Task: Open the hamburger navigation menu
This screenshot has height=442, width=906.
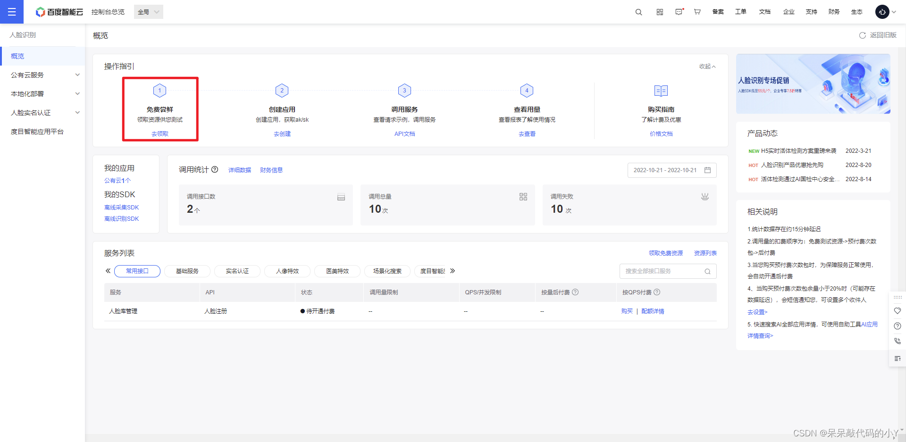Action: pyautogui.click(x=12, y=12)
